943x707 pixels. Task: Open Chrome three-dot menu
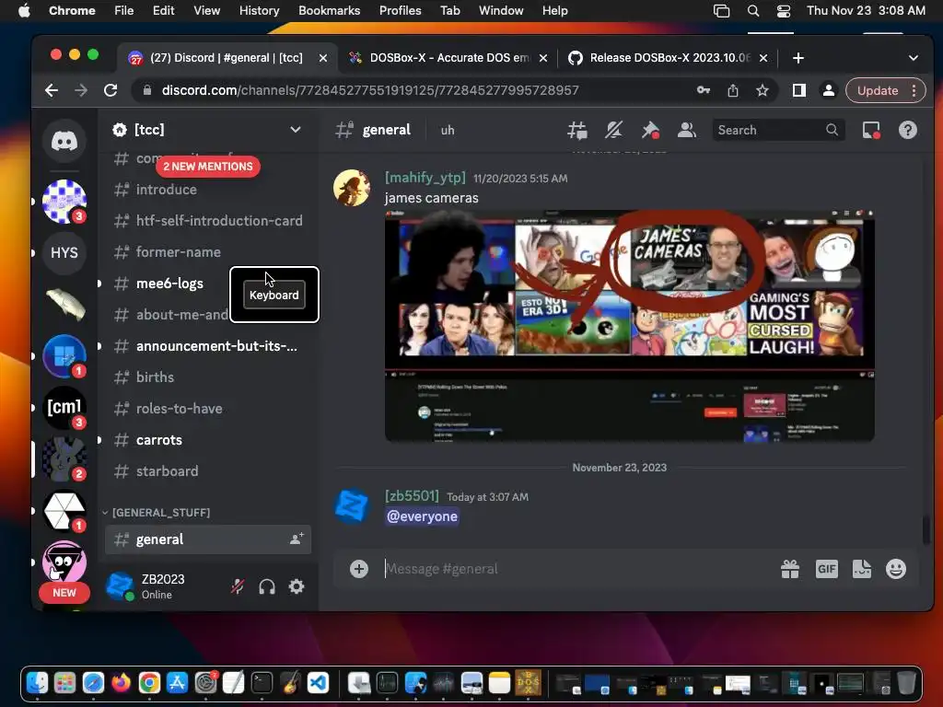(914, 90)
